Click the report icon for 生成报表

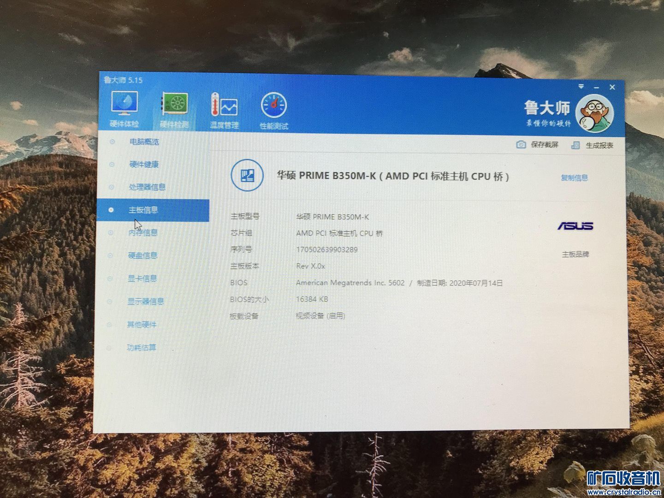click(x=575, y=145)
